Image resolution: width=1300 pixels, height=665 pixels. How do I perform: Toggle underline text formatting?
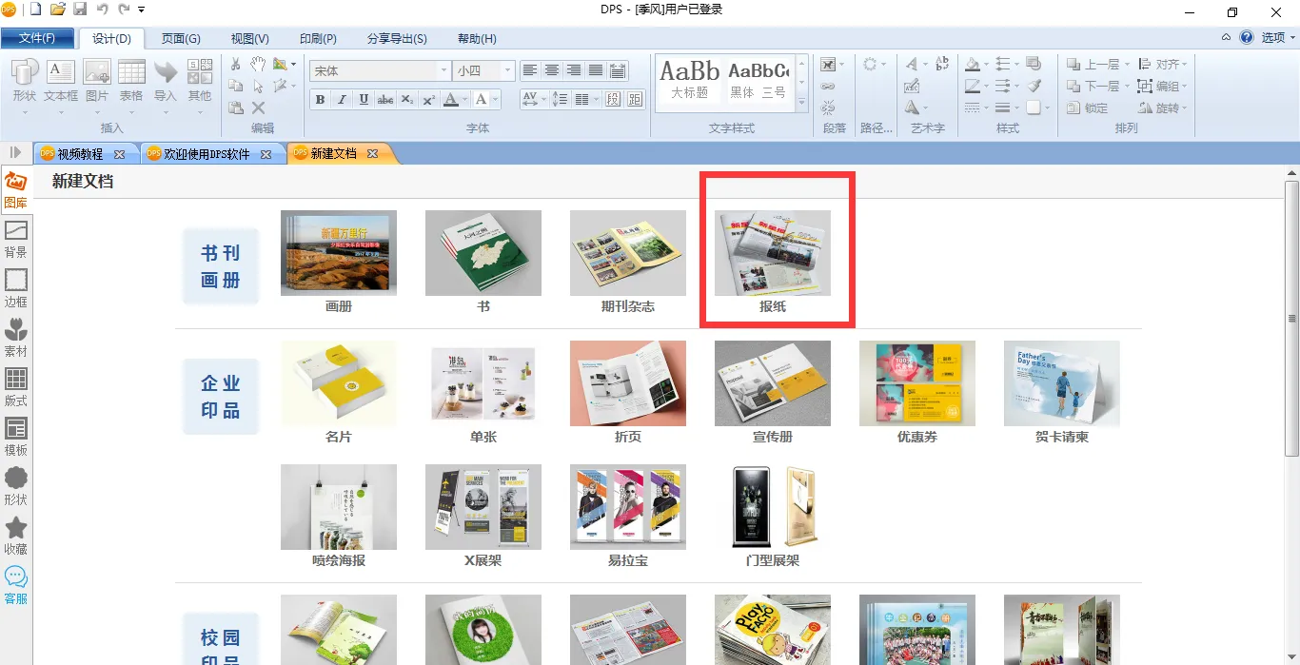click(364, 100)
